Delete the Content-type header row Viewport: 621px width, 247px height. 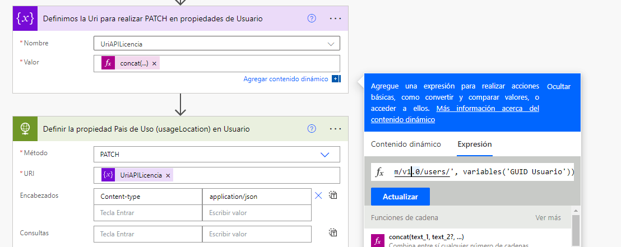pyautogui.click(x=318, y=196)
